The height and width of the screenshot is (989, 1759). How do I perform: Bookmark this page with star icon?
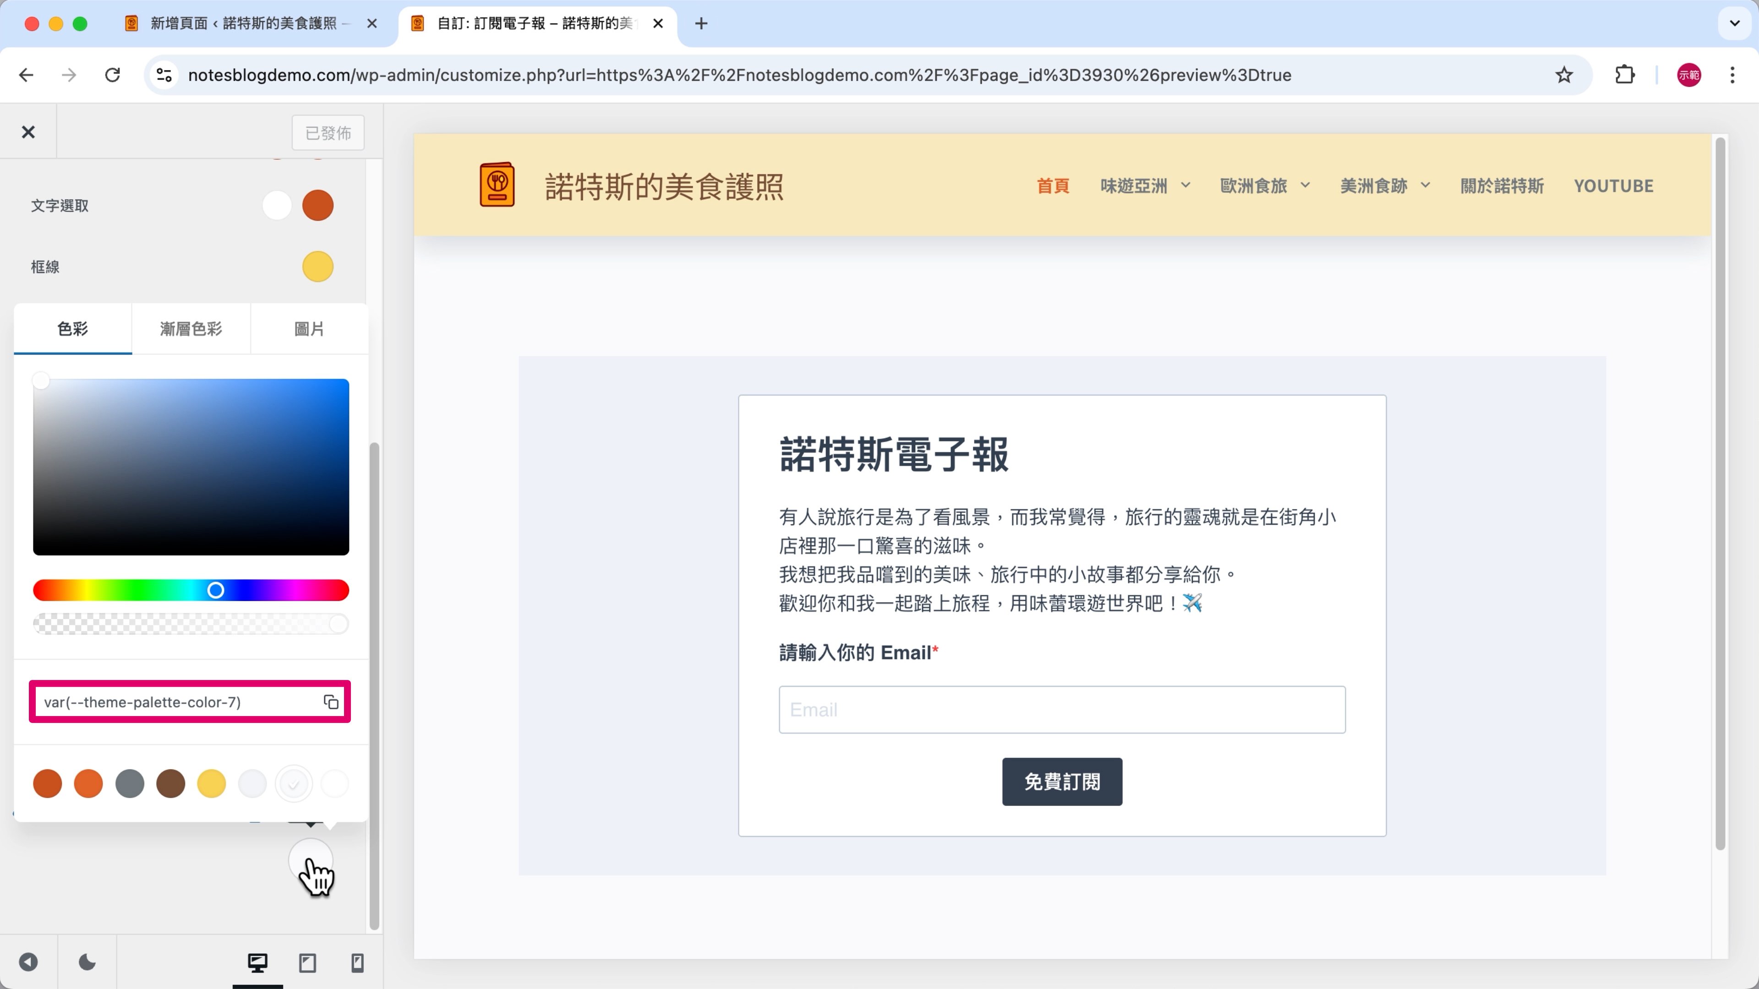(1564, 75)
